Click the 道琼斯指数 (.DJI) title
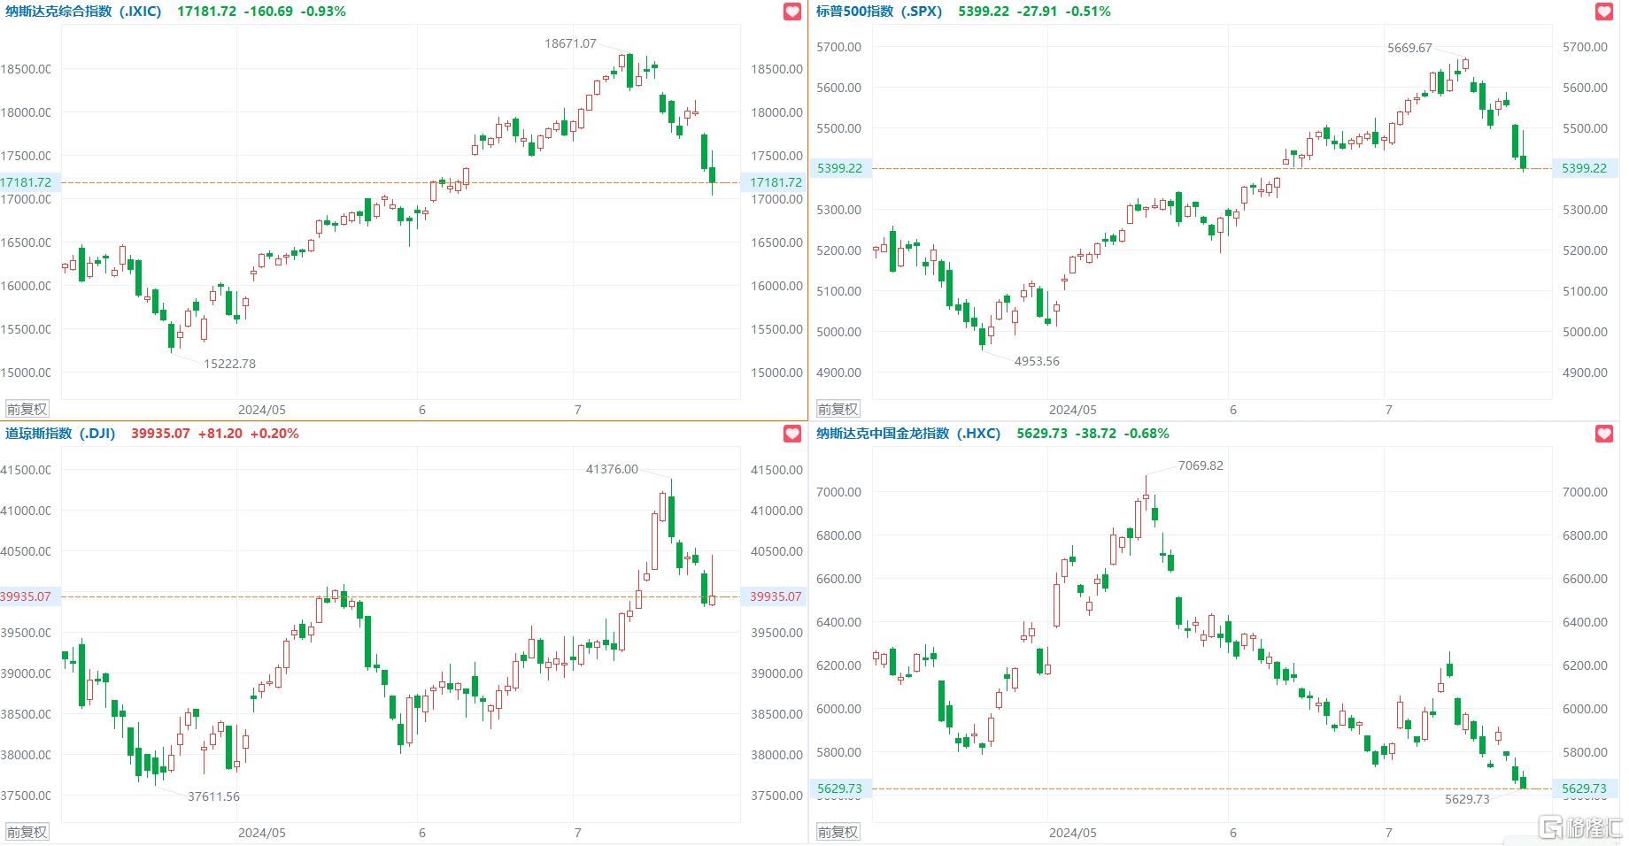The image size is (1629, 846). (x=60, y=434)
